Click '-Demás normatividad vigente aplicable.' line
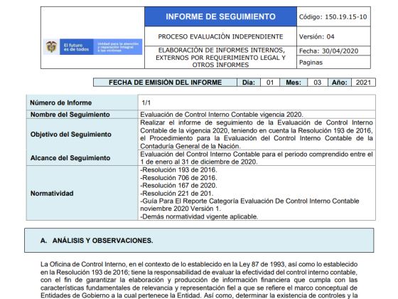The image size is (398, 299). click(x=199, y=216)
